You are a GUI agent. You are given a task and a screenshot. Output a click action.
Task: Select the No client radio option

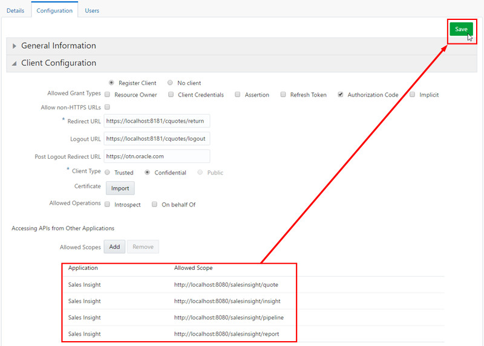[170, 83]
